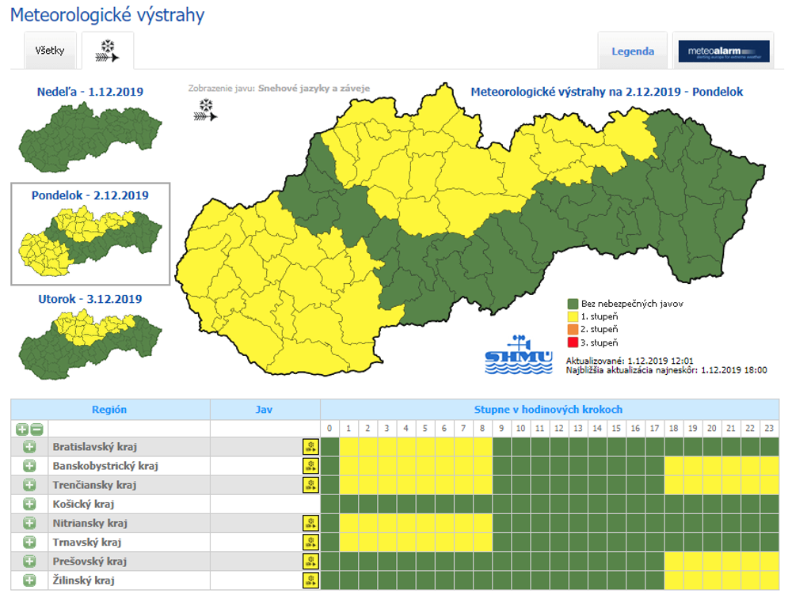Click the snow warning icon for Bratislavský kraj
This screenshot has height=609, width=792.
pos(311,447)
